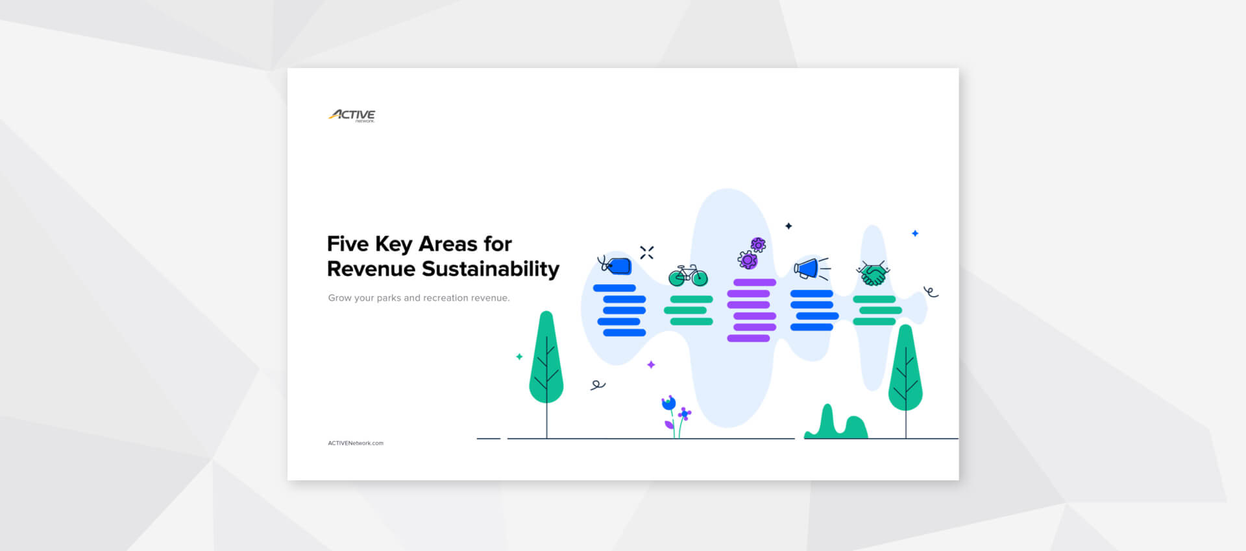Click purple bars below the gears
This screenshot has width=1246, height=551.
751,311
